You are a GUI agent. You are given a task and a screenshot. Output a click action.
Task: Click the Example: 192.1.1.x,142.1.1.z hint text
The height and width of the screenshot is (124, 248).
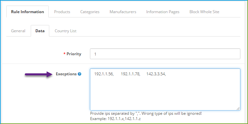pyautogui.click(x=115, y=119)
